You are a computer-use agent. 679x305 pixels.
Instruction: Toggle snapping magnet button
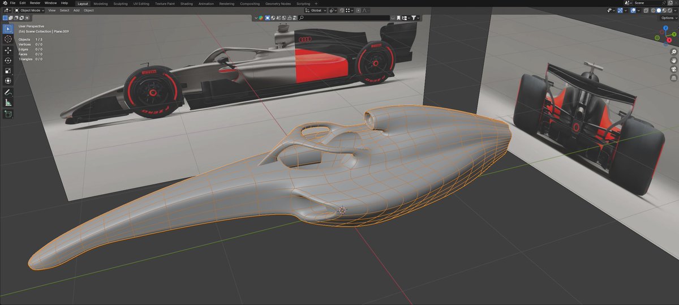click(x=342, y=10)
